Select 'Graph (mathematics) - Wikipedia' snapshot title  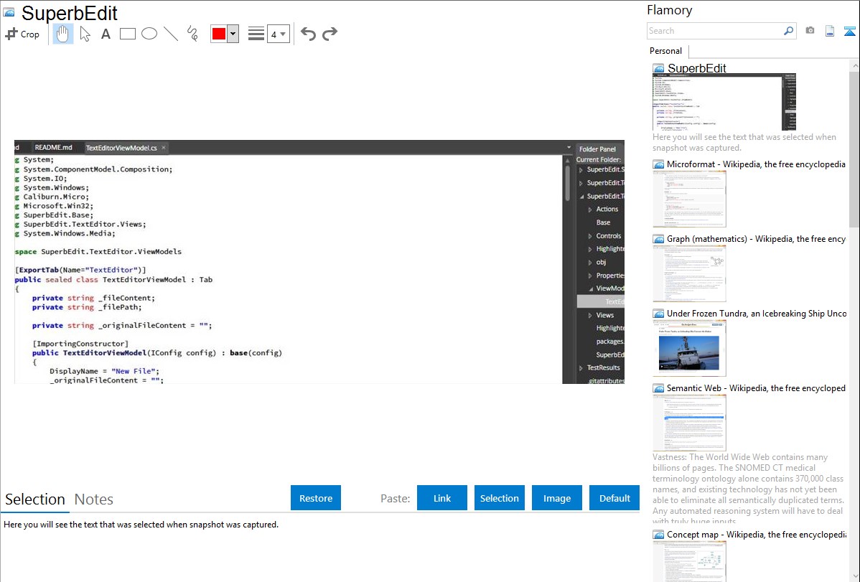(x=756, y=239)
